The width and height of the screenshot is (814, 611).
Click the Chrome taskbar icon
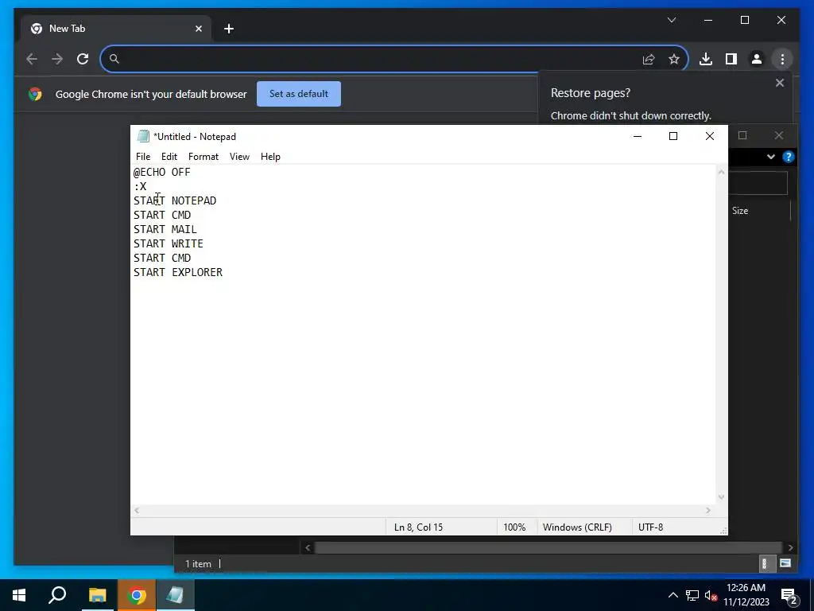[x=137, y=595]
